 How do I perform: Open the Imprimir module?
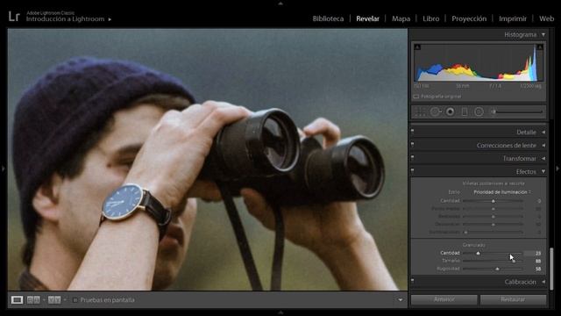(x=513, y=18)
